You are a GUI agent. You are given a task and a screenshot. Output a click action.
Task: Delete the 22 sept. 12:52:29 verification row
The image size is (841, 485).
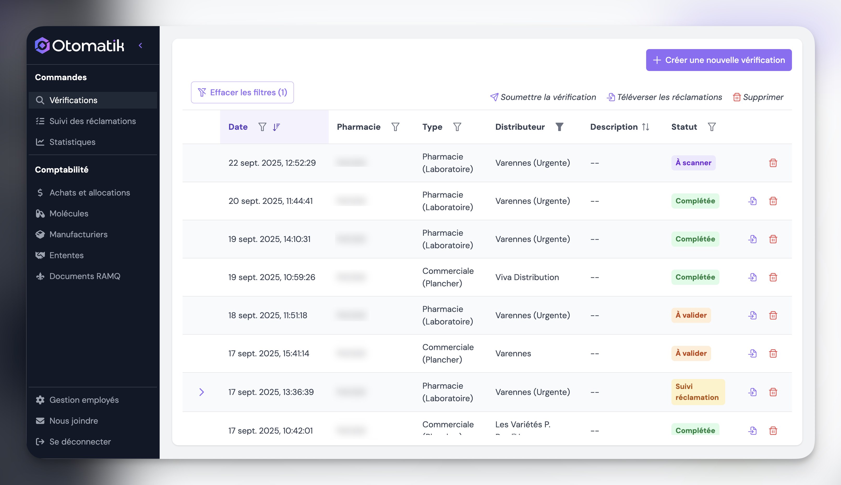tap(773, 163)
